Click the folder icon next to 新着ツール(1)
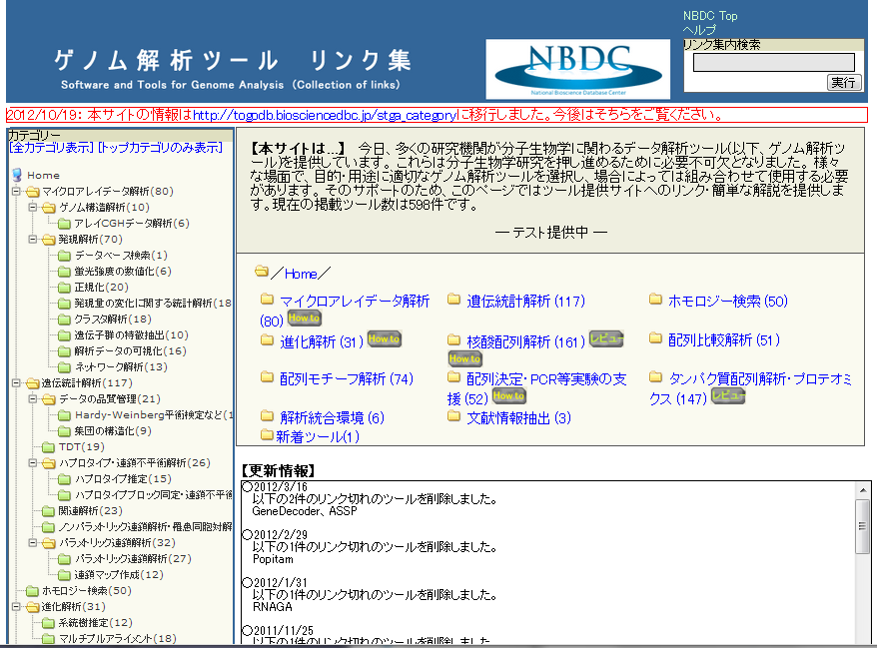 [x=266, y=435]
